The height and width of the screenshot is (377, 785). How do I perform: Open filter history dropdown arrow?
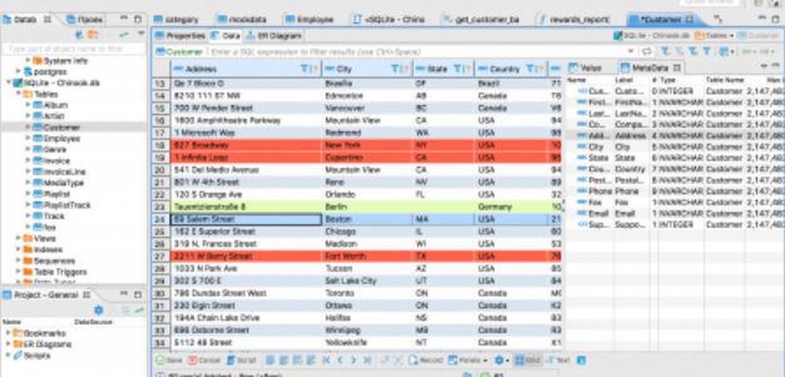coord(630,52)
